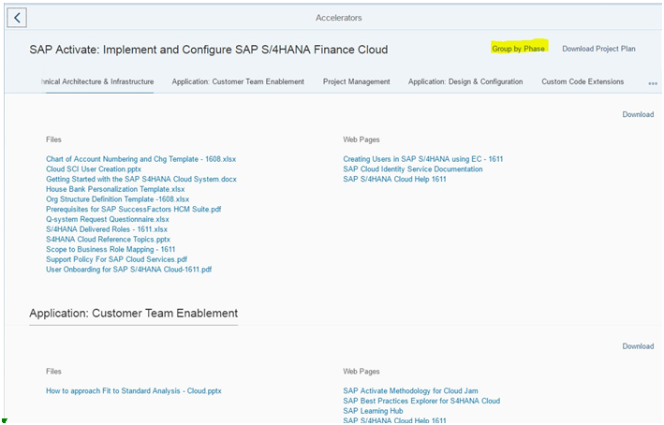This screenshot has width=664, height=425.
Task: Open Cloud SCI User Creation.pptx
Action: coord(93,169)
